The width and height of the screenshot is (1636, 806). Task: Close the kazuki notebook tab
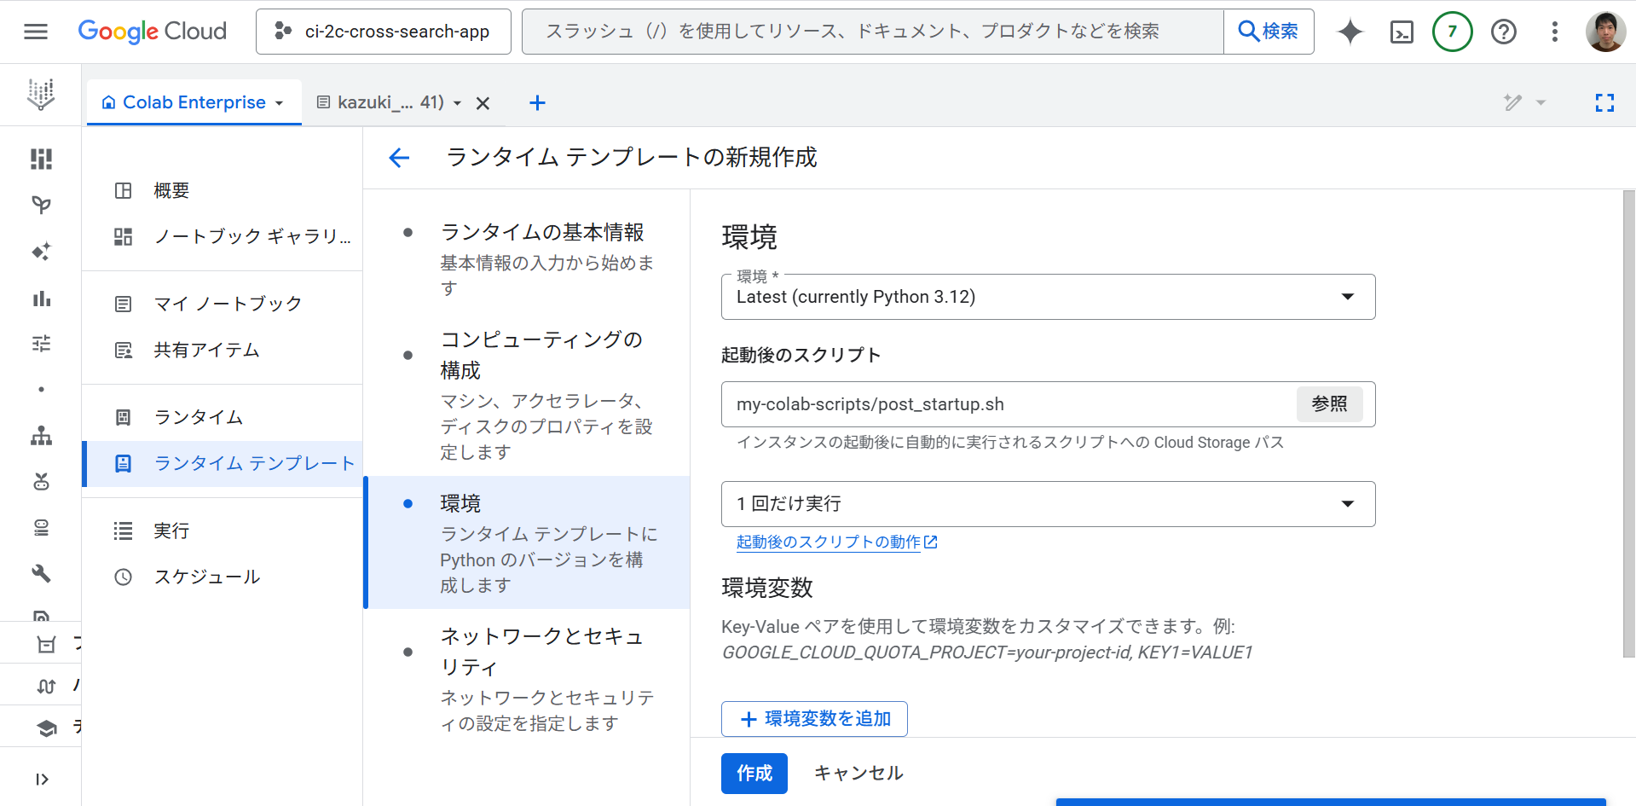click(x=483, y=103)
